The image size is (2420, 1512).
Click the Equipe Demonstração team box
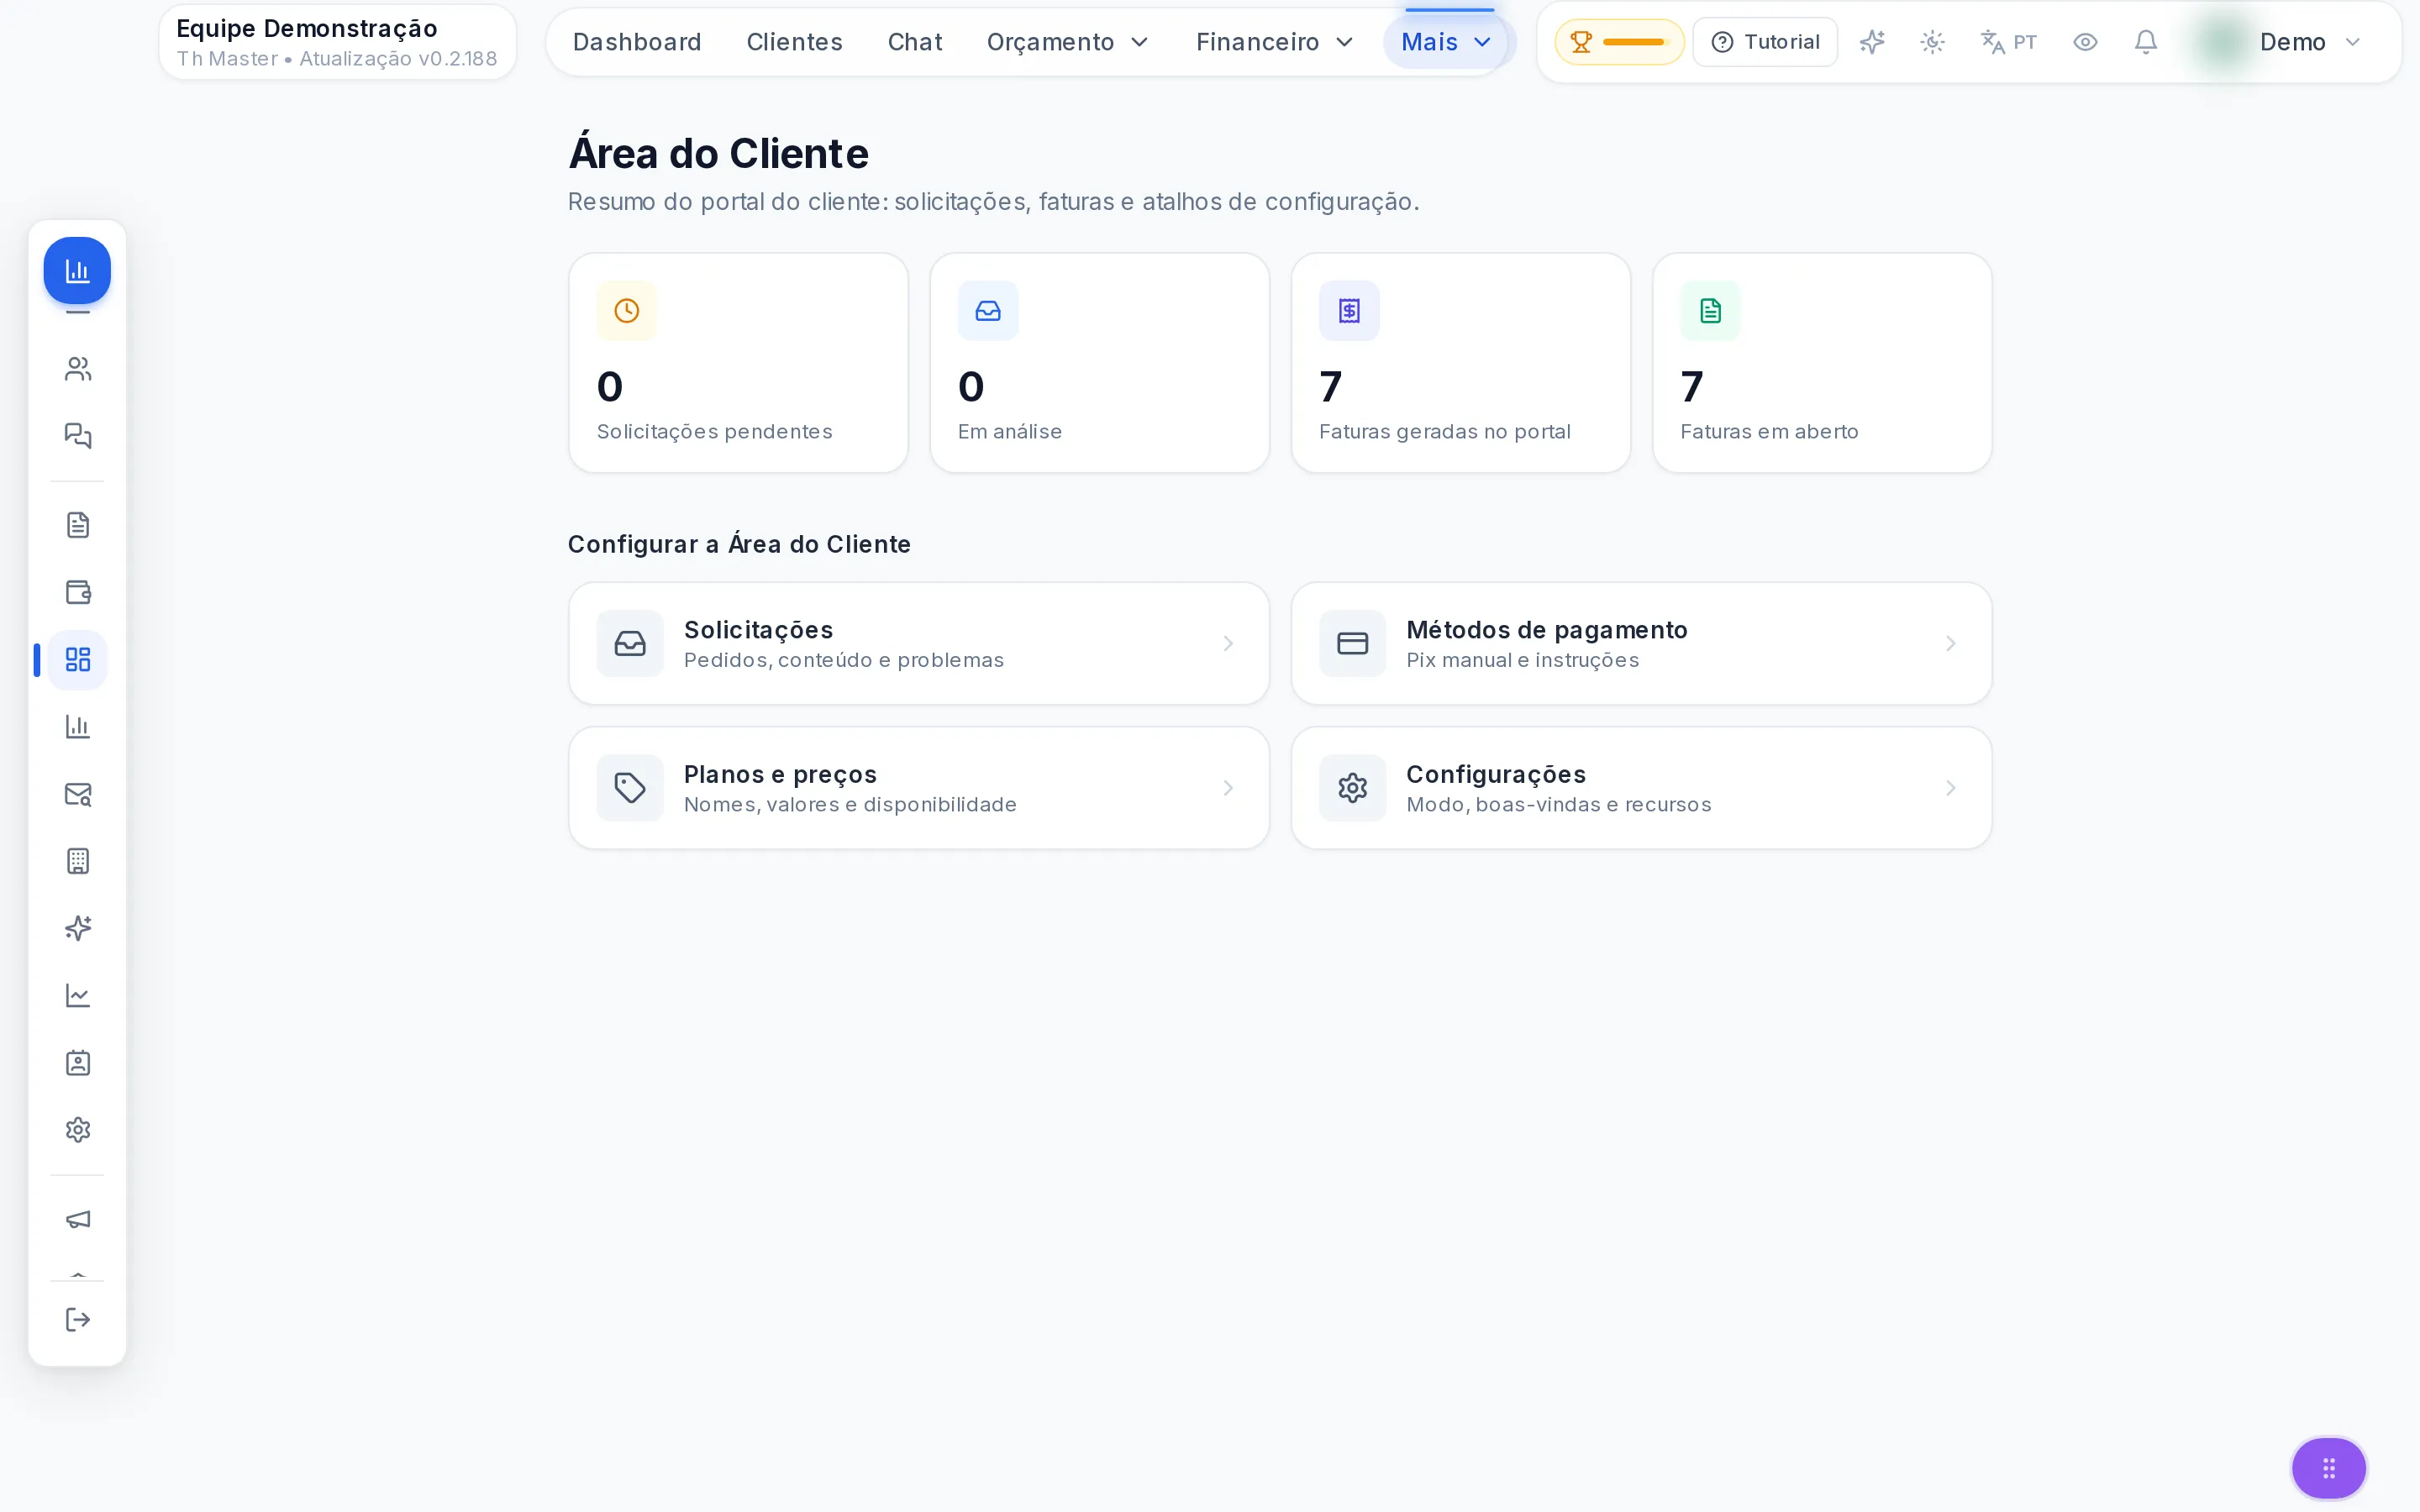338,42
